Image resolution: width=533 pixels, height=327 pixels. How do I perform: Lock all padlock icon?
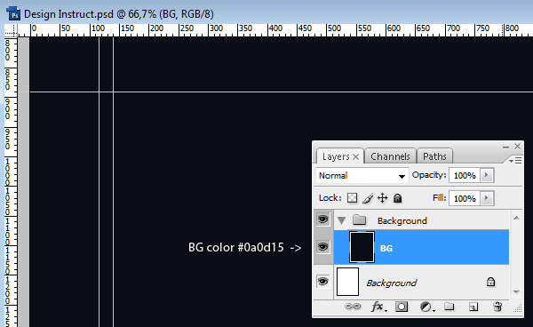coord(397,198)
